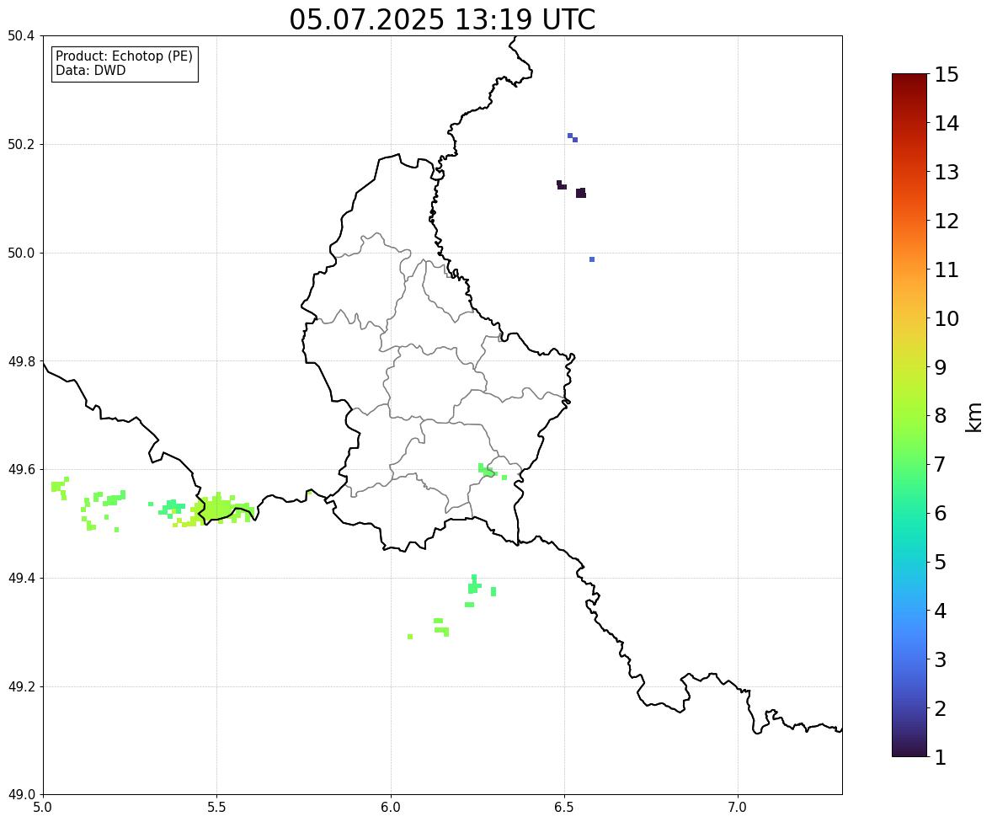Click the colorbar tick label 5

click(x=941, y=562)
